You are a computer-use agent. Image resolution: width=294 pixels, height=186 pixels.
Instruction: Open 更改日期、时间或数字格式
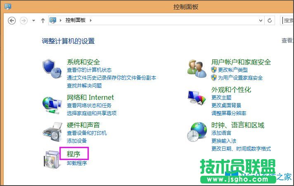click(x=241, y=149)
